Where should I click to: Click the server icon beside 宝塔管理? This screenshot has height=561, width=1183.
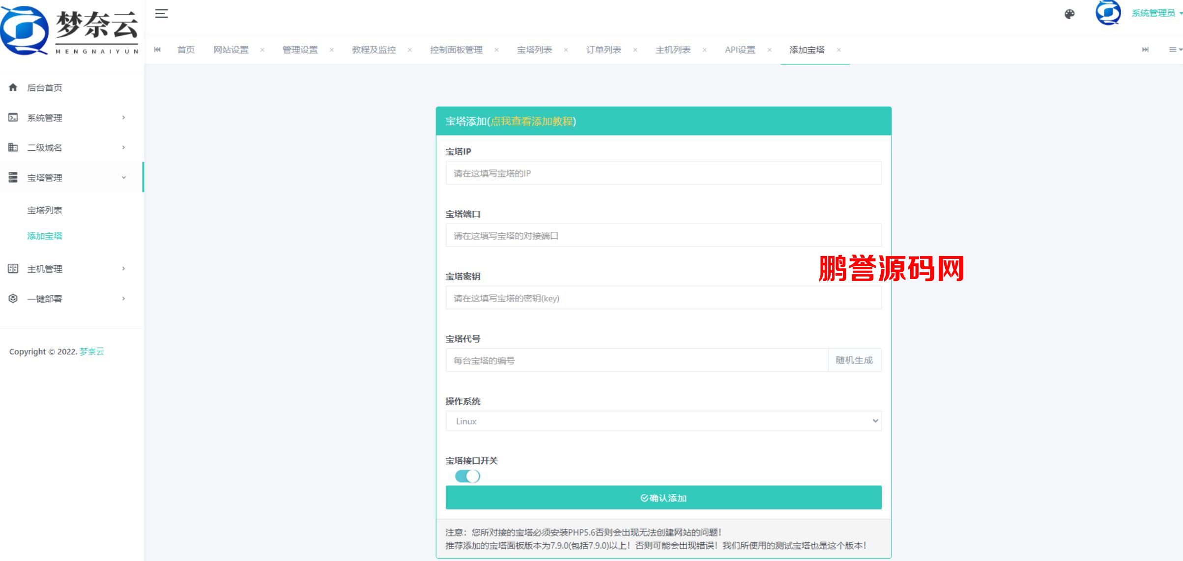[x=13, y=177]
